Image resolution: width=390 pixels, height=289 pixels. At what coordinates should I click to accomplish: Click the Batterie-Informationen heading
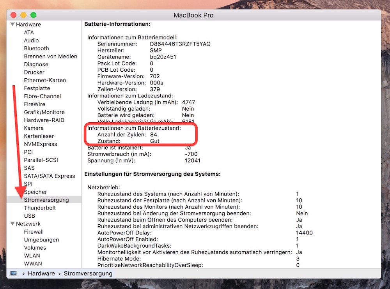pyautogui.click(x=117, y=24)
